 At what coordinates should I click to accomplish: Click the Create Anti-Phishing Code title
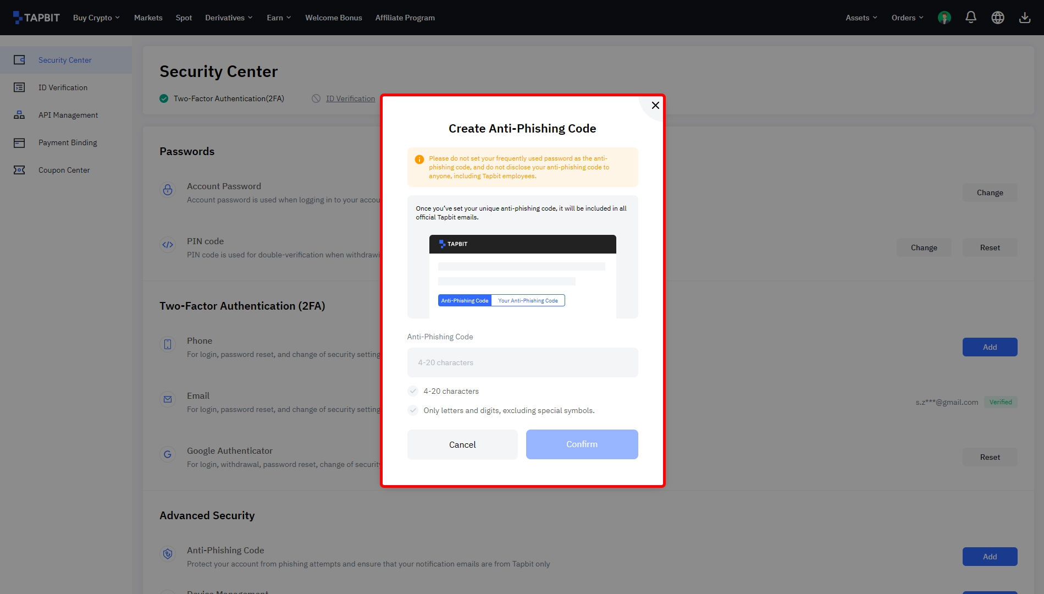[522, 128]
